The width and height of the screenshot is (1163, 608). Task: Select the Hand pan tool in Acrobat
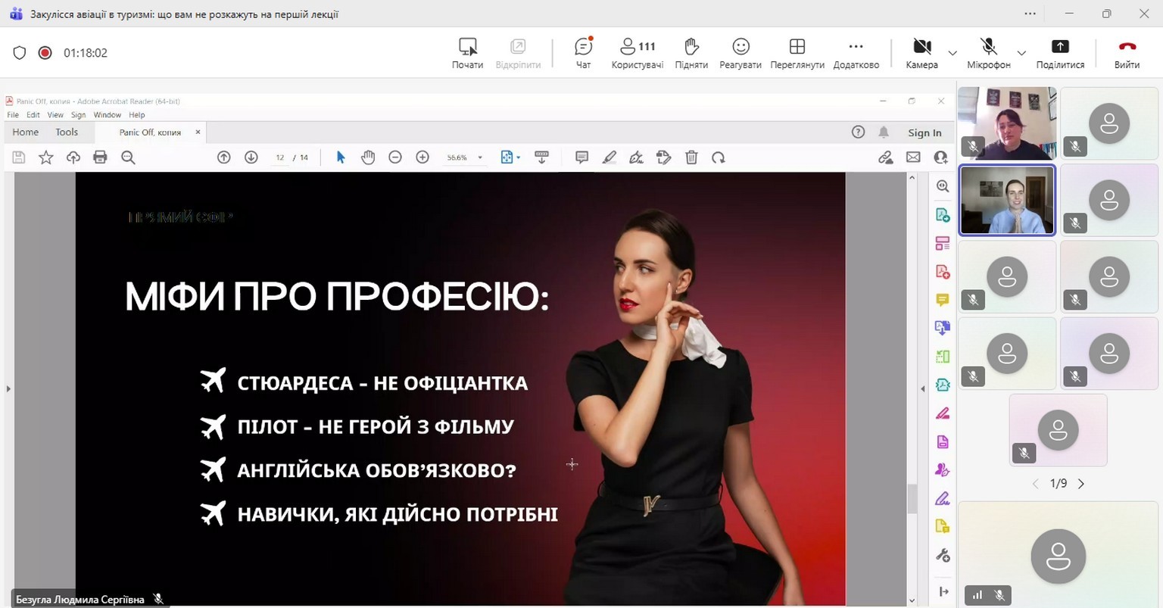(x=368, y=157)
